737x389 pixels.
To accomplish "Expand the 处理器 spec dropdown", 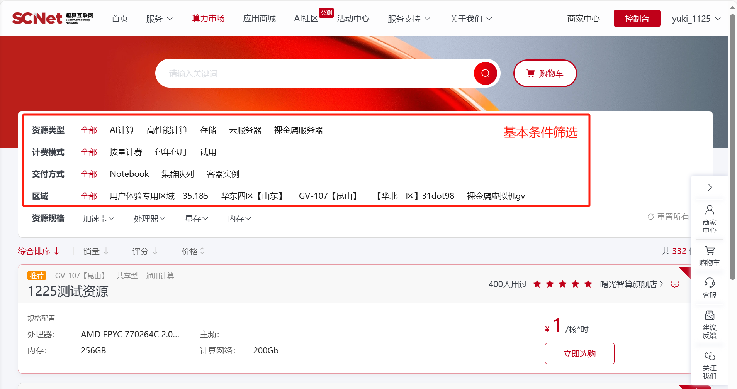I will (x=149, y=219).
